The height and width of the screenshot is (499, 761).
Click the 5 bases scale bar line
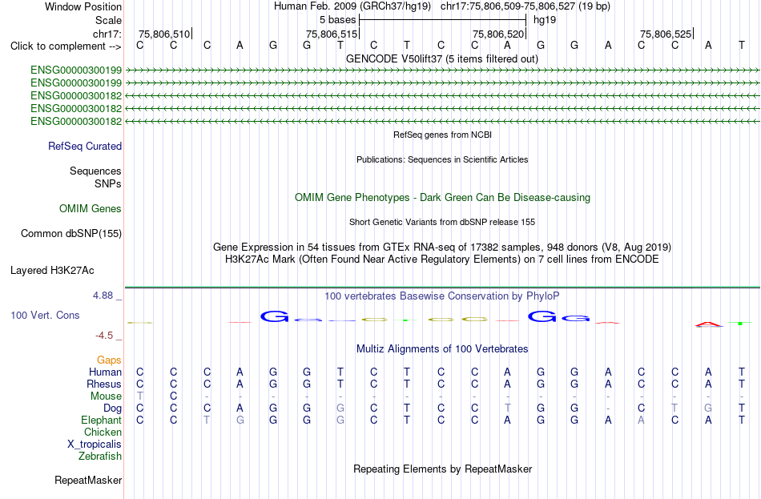(443, 20)
